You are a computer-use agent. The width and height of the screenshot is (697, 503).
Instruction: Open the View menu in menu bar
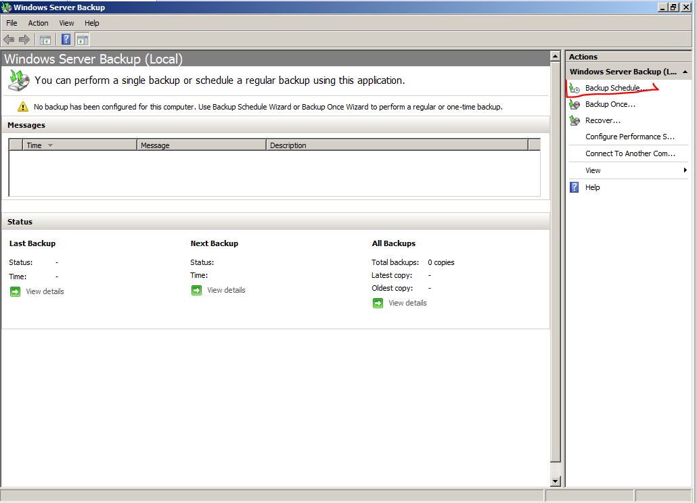point(67,23)
